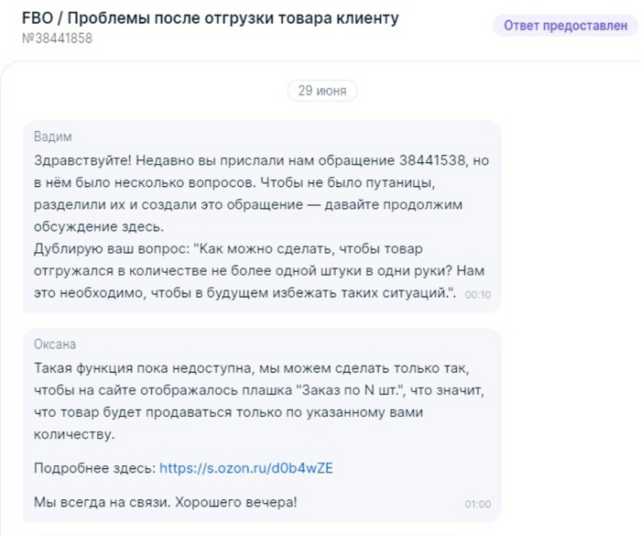Click sender name "Вадим"

click(51, 137)
